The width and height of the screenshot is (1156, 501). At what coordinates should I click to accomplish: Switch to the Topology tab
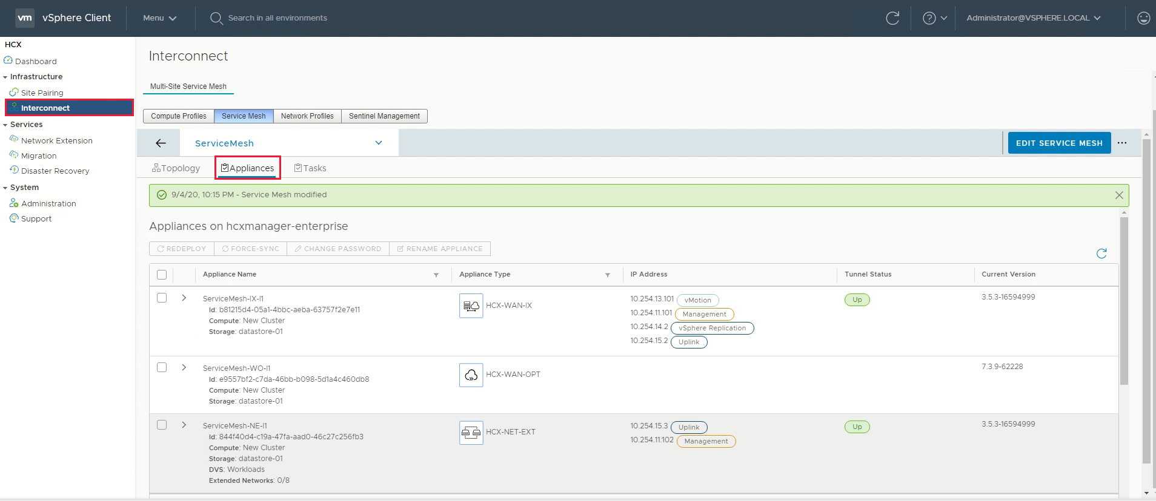click(x=176, y=168)
